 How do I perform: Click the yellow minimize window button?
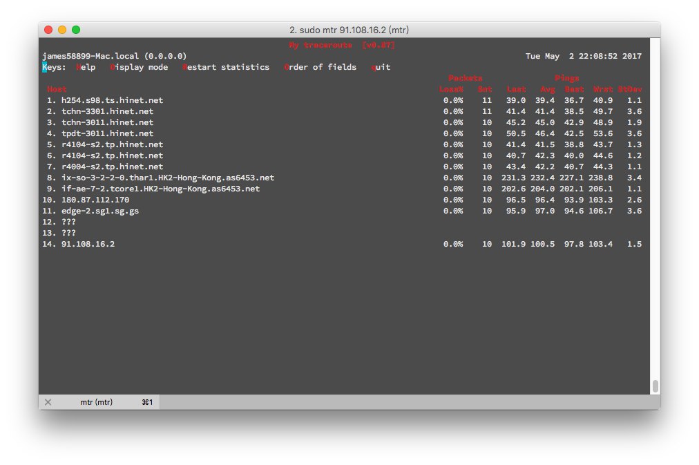tap(62, 30)
